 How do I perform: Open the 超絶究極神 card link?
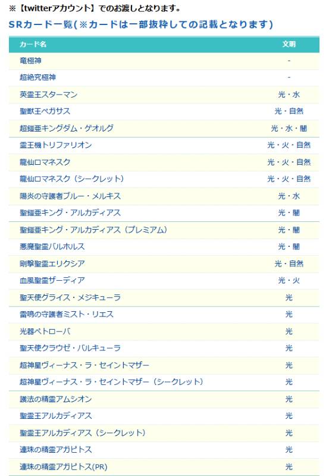[37, 77]
